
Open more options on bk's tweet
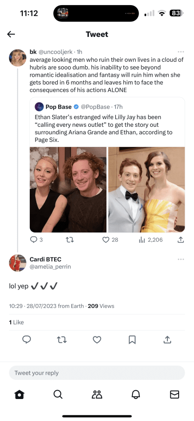tap(180, 52)
